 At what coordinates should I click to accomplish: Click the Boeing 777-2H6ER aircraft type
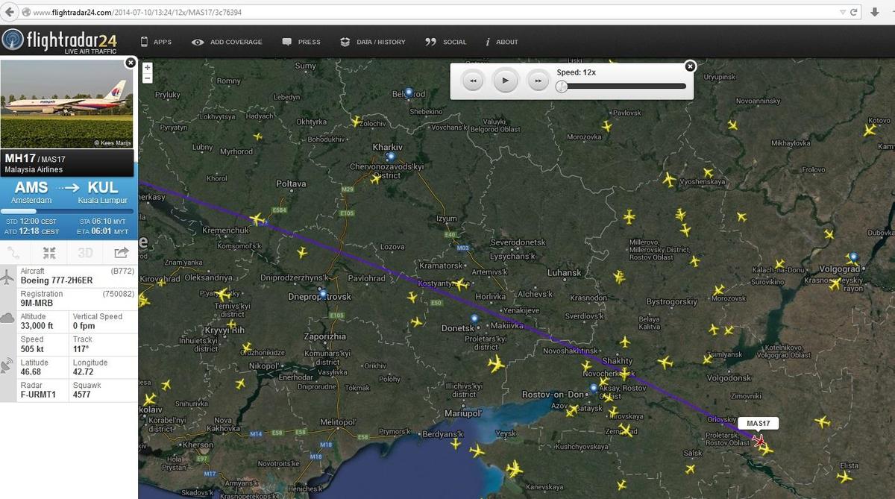click(x=56, y=280)
